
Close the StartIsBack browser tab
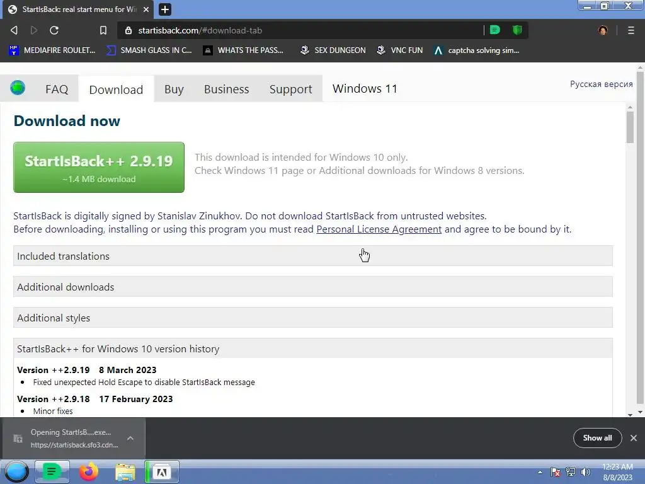click(x=146, y=9)
